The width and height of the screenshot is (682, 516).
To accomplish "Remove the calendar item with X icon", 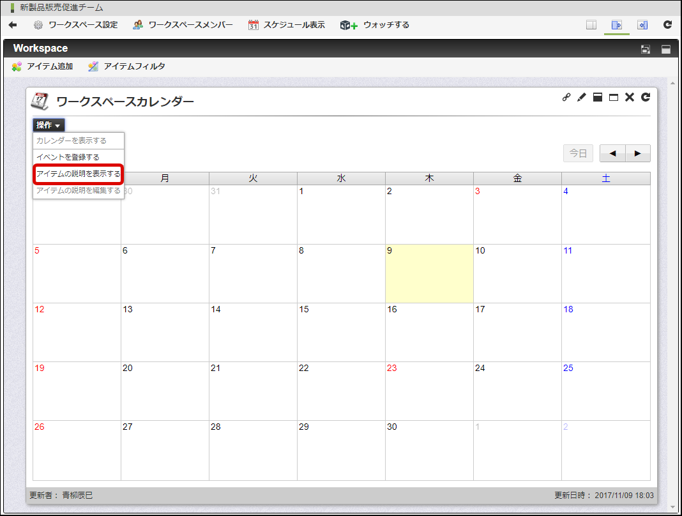I will point(630,97).
